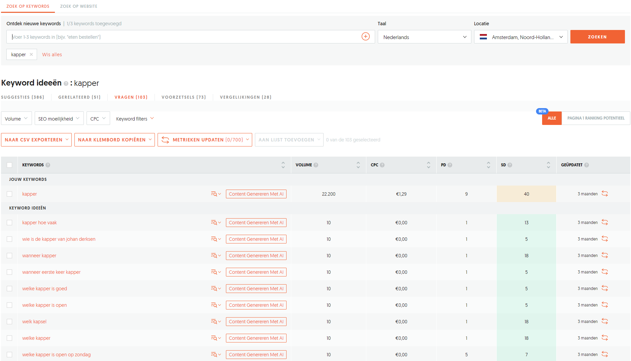Open Naar CSV exporteren dropdown
The image size is (631, 361).
click(36, 140)
